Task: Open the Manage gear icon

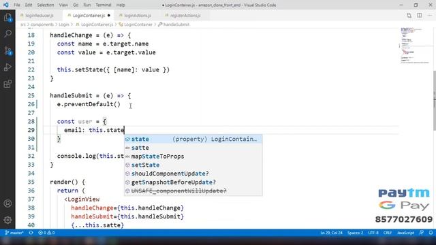Action: [x=7, y=220]
